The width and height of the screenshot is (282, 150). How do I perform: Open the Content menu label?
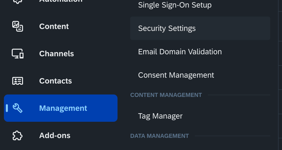point(54,27)
